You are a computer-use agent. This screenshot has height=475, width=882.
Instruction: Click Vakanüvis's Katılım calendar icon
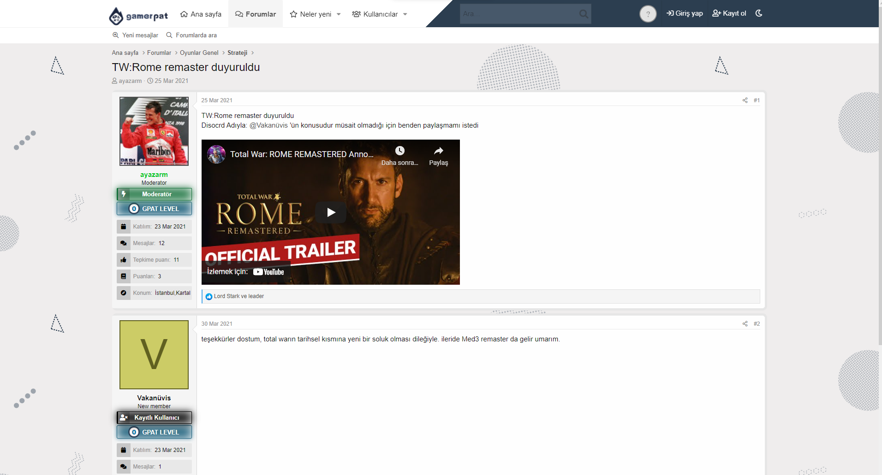(x=123, y=450)
